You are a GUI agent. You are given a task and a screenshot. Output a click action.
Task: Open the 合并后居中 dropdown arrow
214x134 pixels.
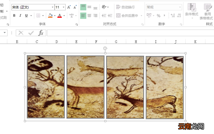coord(141,16)
